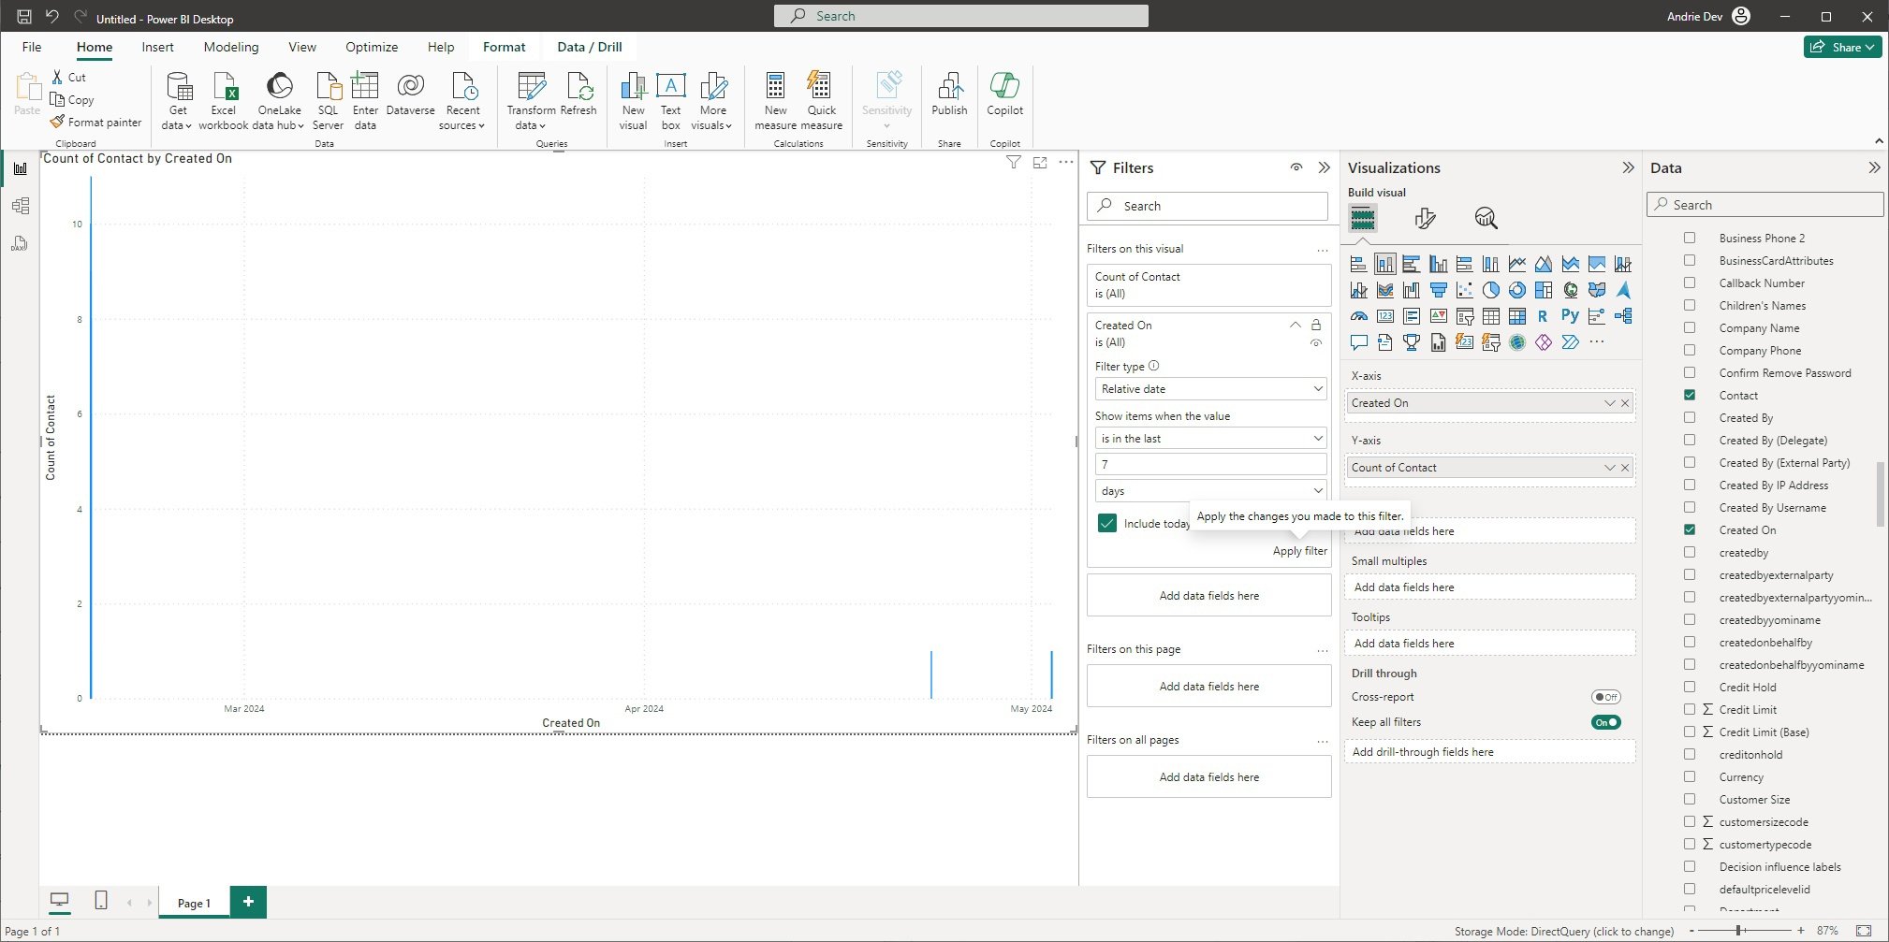Open the chart's More options ellipsis

pos(1066,163)
